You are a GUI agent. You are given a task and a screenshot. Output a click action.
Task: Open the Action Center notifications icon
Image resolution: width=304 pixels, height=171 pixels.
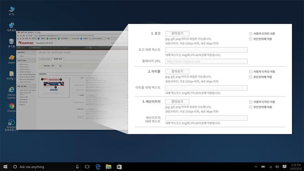[285, 167]
